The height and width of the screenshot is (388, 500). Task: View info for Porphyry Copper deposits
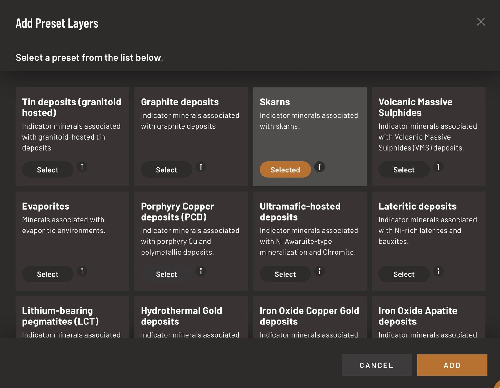201,271
